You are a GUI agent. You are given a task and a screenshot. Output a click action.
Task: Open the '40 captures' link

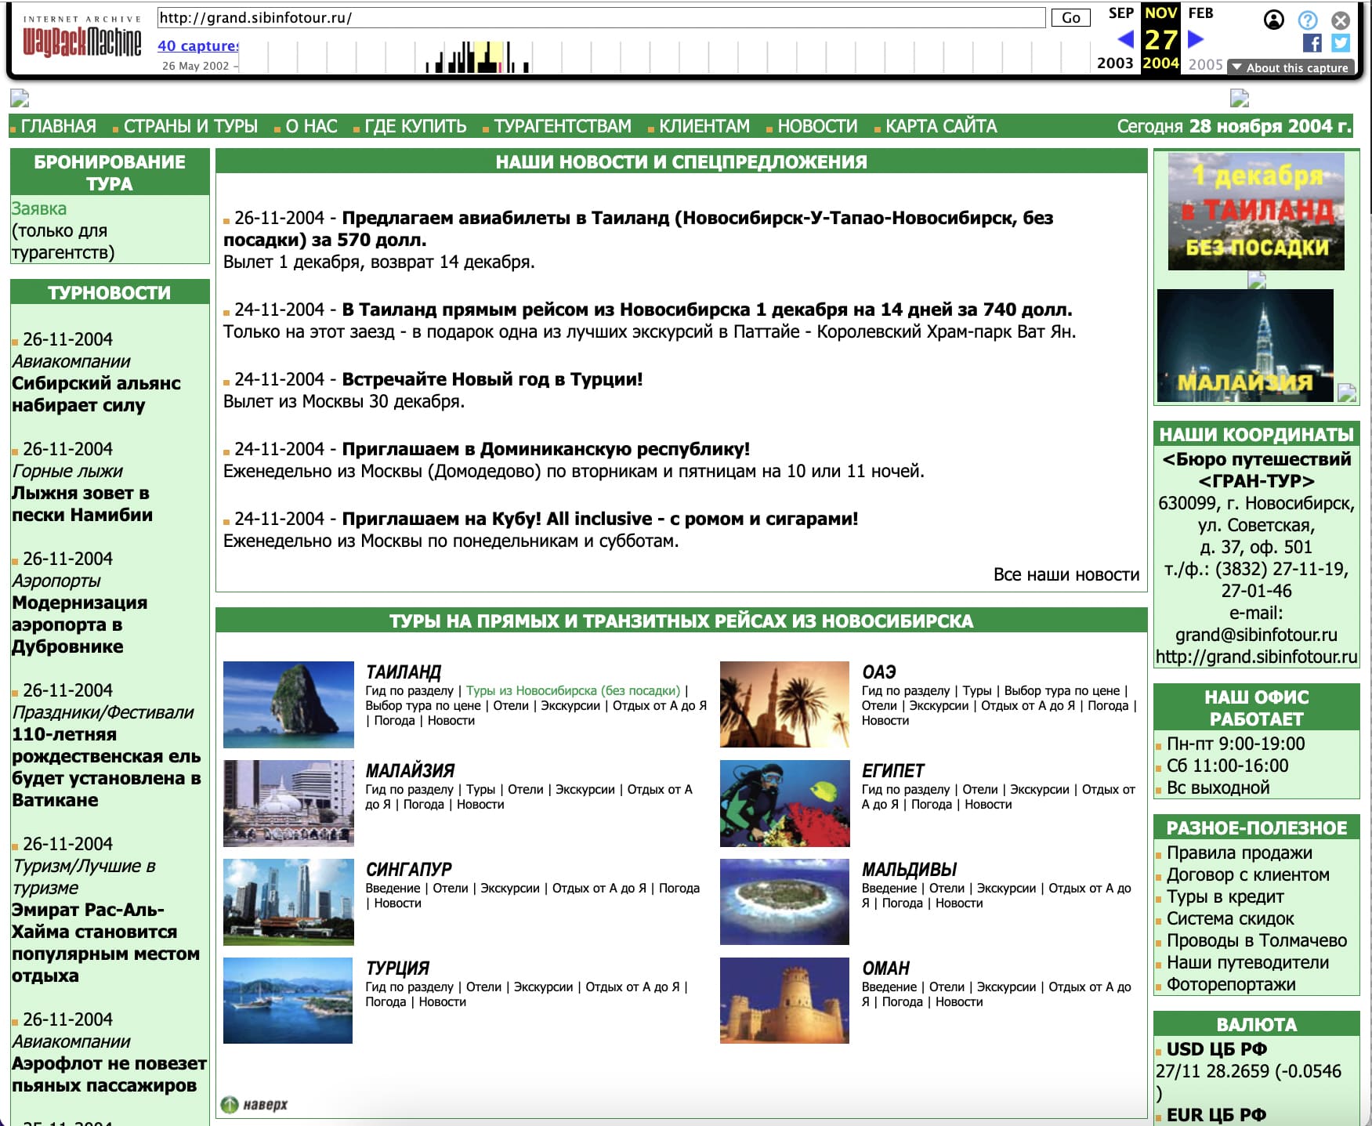(x=198, y=46)
